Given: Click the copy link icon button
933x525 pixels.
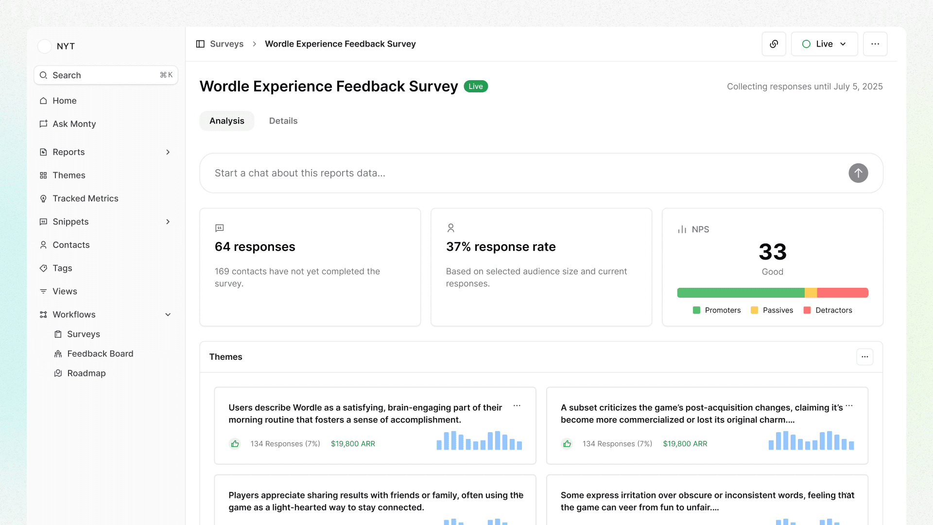Looking at the screenshot, I should click(x=774, y=44).
